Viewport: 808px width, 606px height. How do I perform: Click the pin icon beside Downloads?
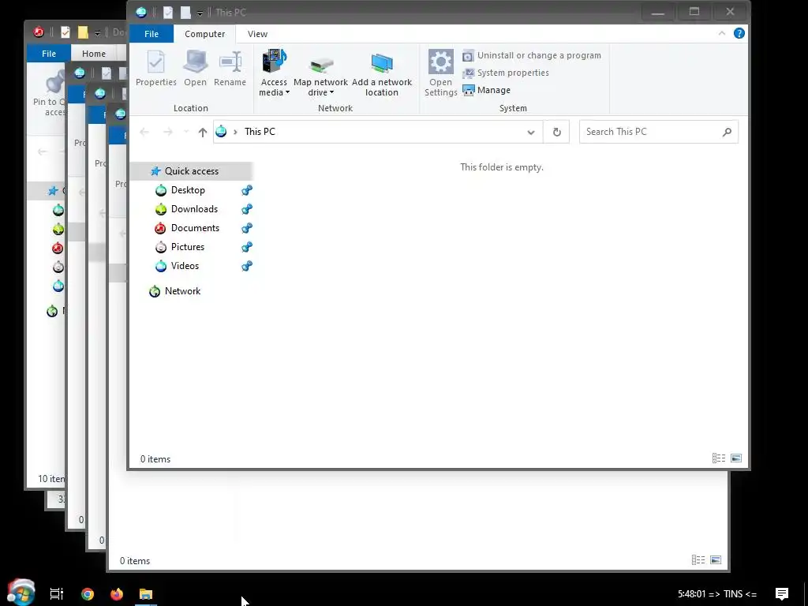pos(247,209)
